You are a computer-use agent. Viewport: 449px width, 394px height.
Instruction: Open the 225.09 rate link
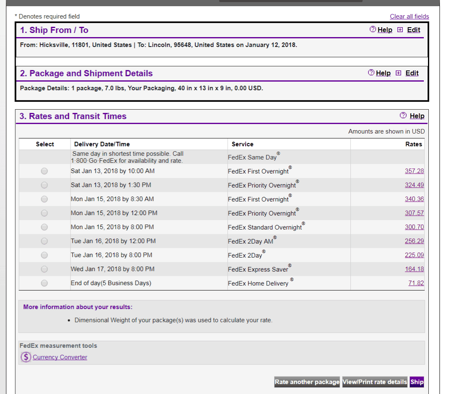click(414, 255)
